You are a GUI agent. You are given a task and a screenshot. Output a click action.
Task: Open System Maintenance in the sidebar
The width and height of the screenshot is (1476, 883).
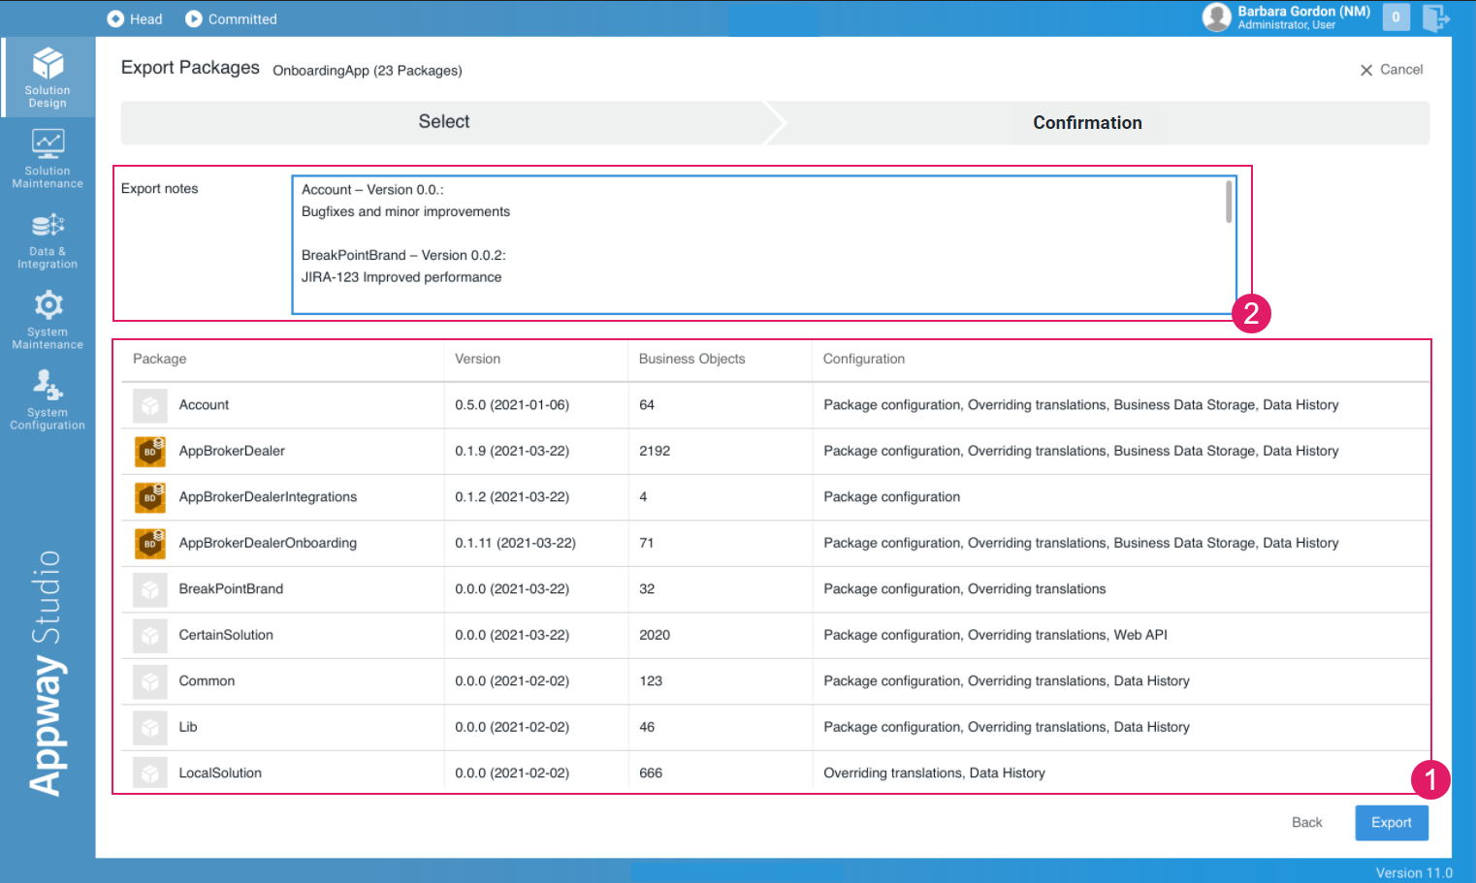tap(48, 319)
